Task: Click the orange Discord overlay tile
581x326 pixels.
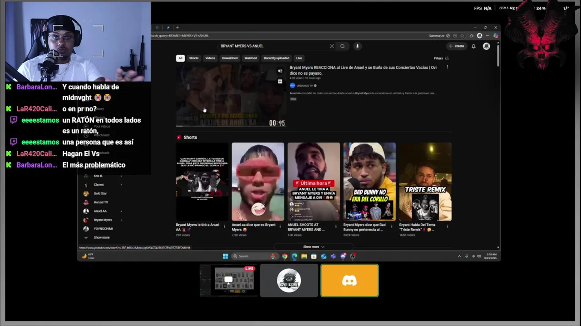Action: click(x=350, y=281)
